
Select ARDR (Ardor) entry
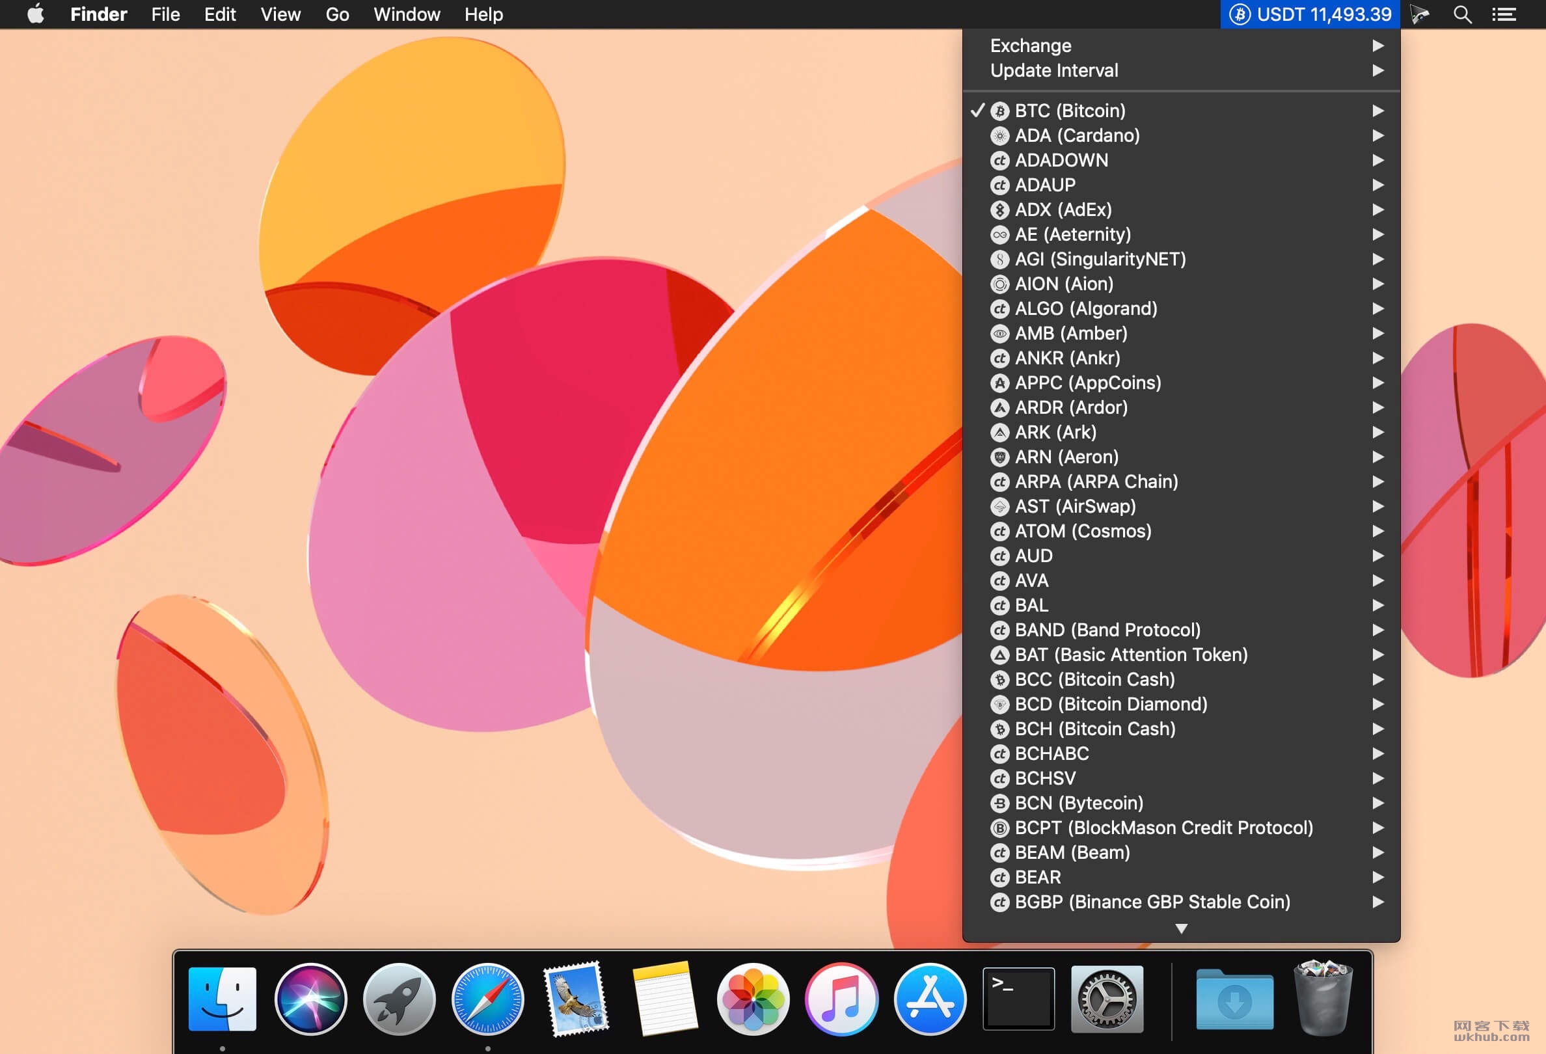(1182, 408)
